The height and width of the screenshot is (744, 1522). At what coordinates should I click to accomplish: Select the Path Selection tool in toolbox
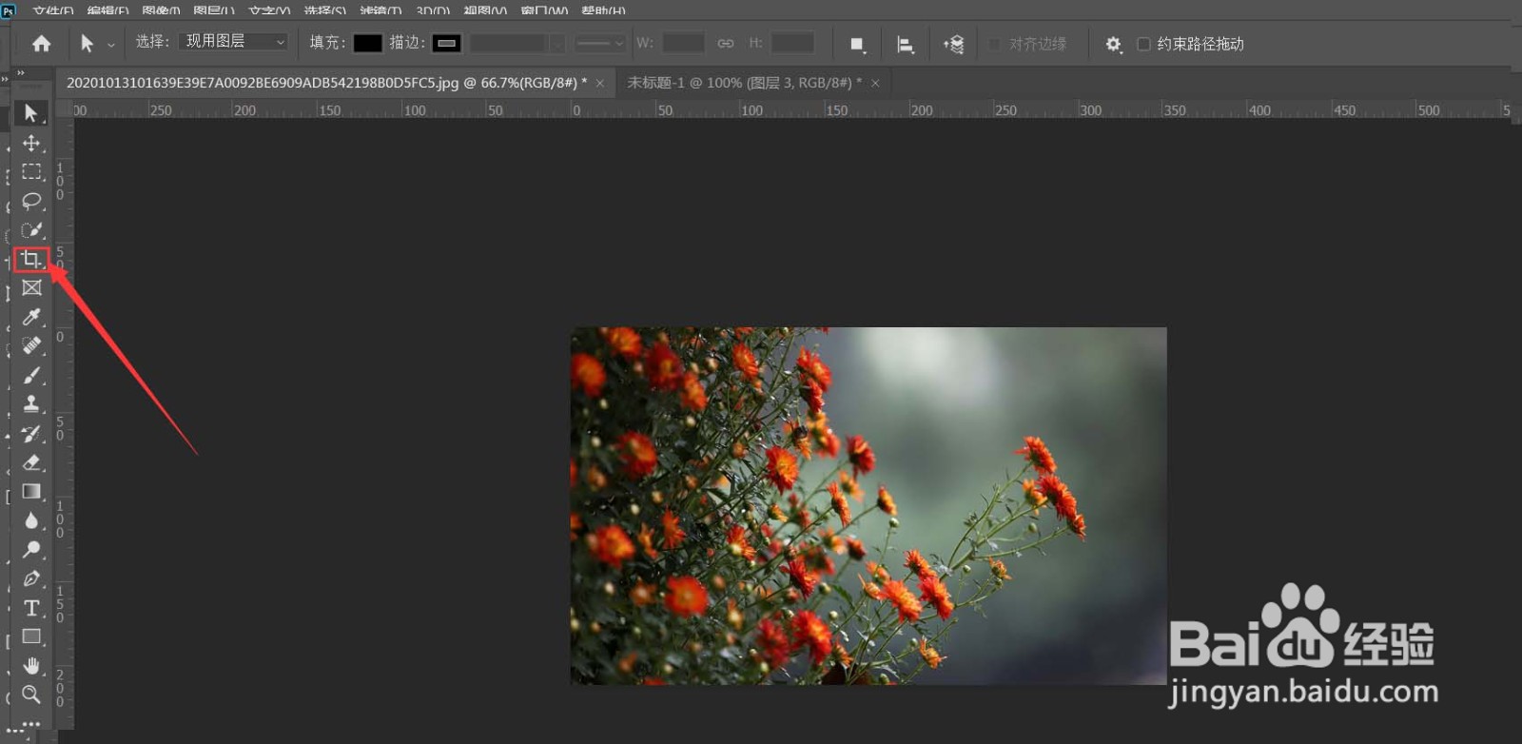(x=30, y=113)
